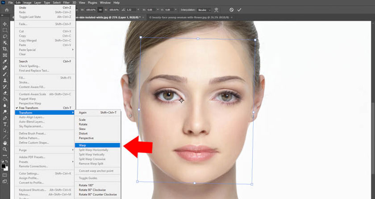Select the Lasso tool
This screenshot has height=199, width=375.
tap(5, 36)
